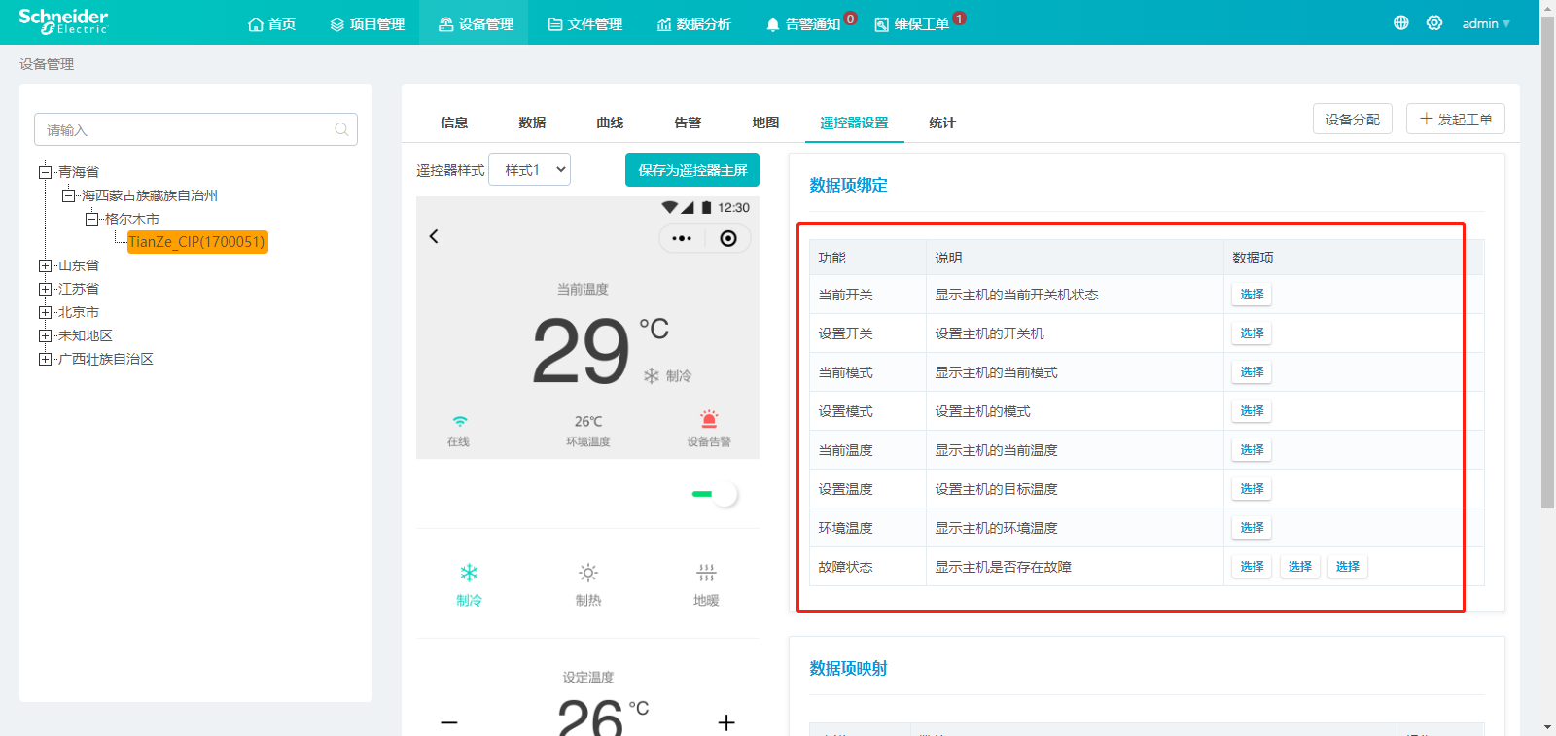Click the search magnifier icon
Image resolution: width=1556 pixels, height=736 pixels.
pyautogui.click(x=341, y=129)
